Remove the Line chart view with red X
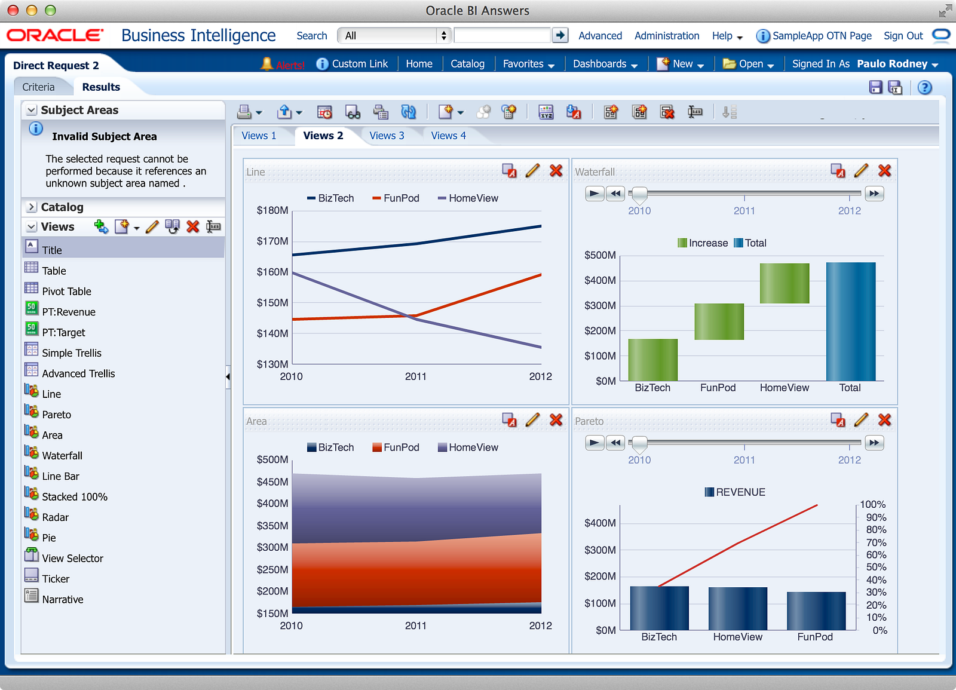The height and width of the screenshot is (690, 956). (556, 171)
